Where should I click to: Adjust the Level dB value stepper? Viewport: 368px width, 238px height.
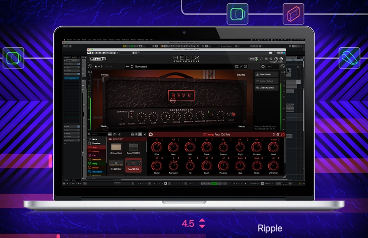tap(279, 139)
